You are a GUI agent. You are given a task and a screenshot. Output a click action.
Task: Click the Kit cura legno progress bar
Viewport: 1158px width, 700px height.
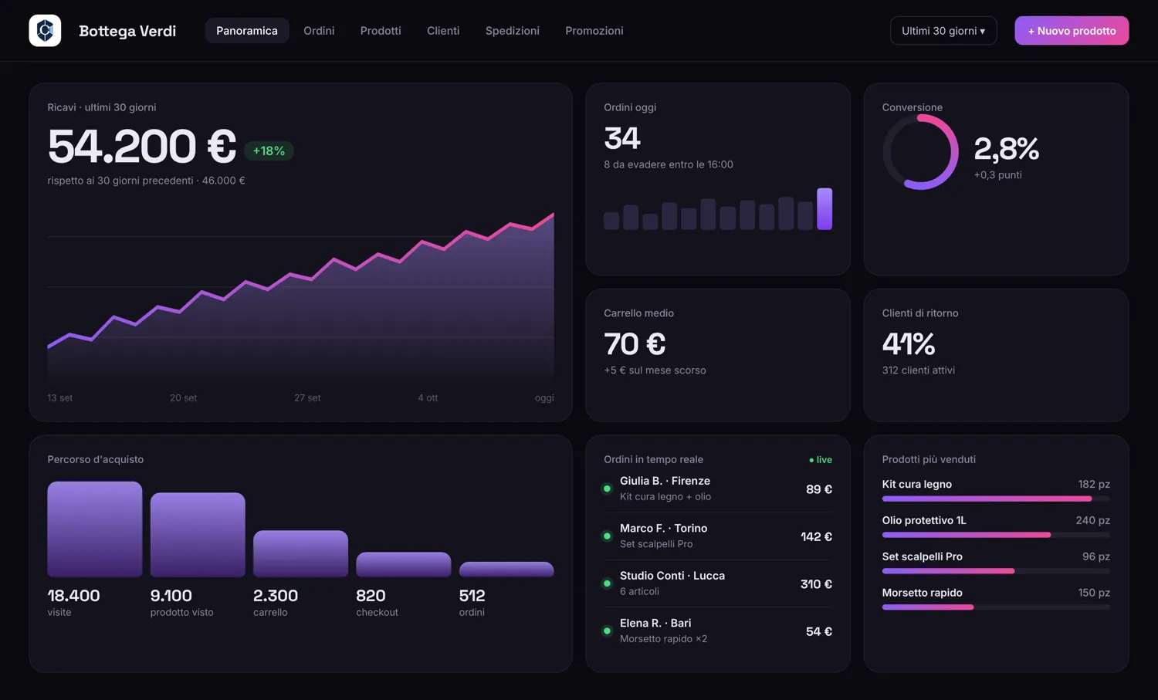[x=996, y=499]
